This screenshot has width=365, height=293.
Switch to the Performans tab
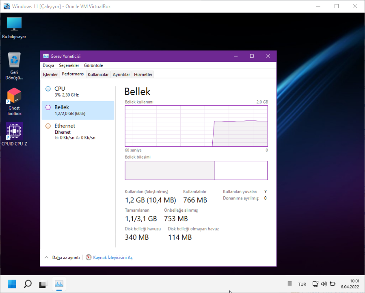73,74
